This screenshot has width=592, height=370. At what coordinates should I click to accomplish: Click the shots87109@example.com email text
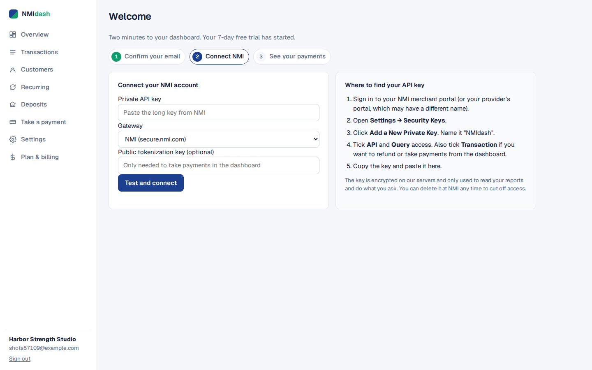44,348
